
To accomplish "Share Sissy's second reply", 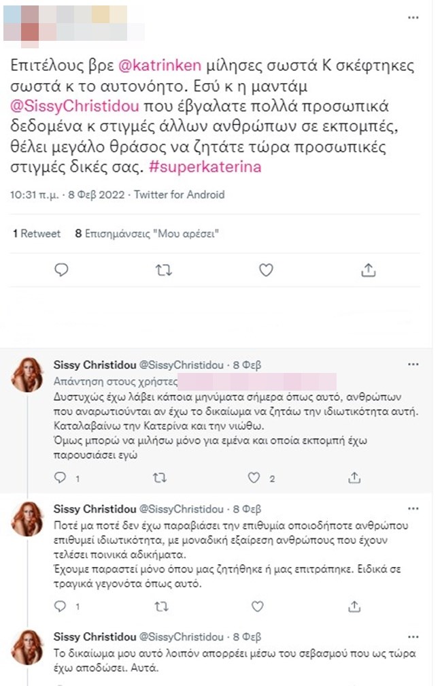I will pyautogui.click(x=354, y=603).
